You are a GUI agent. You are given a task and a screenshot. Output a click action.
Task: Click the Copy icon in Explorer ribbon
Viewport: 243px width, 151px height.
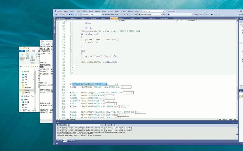(27, 56)
